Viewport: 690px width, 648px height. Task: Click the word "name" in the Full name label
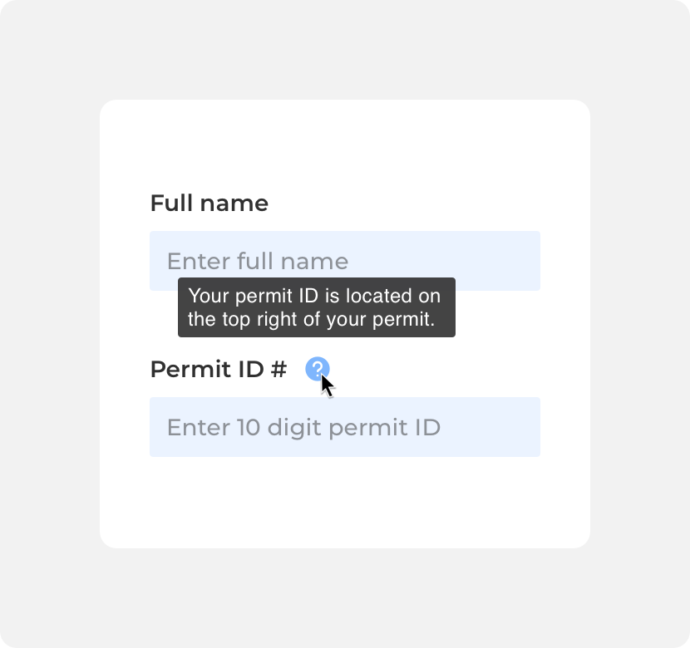pyautogui.click(x=234, y=204)
